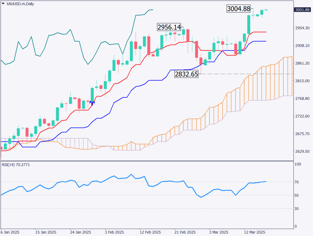The width and height of the screenshot is (313, 236).
Task: Click the 24 Jan 2025 date label
Action: click(x=81, y=232)
